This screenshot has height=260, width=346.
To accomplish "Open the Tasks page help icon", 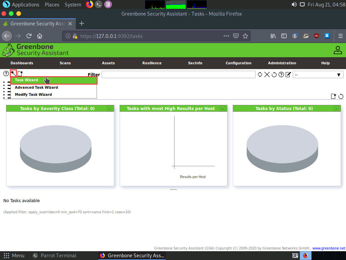I will coord(6,73).
